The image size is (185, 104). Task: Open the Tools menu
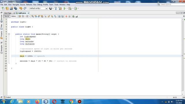pyautogui.click(x=56, y=5)
